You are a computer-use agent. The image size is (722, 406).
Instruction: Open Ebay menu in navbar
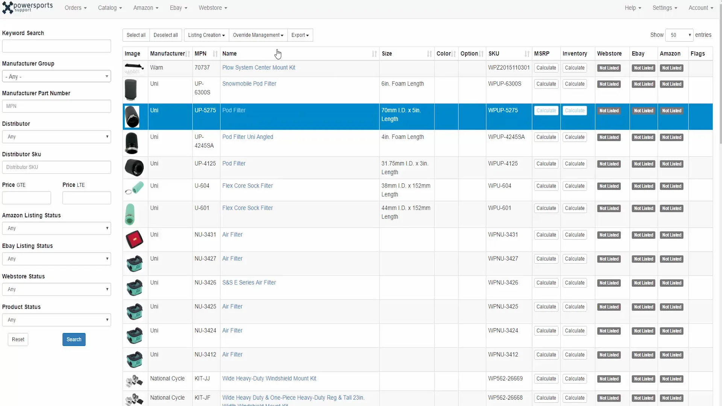(x=179, y=8)
